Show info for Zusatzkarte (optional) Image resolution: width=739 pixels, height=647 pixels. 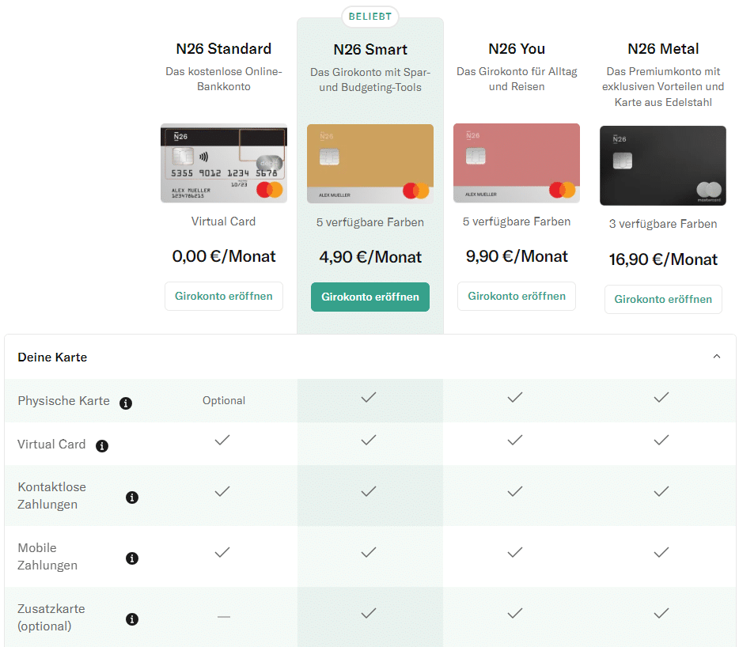pyautogui.click(x=132, y=619)
